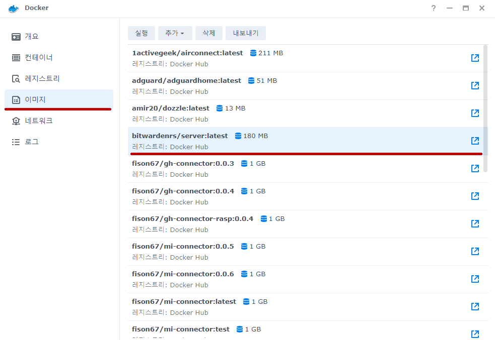The height and width of the screenshot is (340, 495).
Task: Select bitwardenrs/server:latest image row
Action: click(x=306, y=141)
